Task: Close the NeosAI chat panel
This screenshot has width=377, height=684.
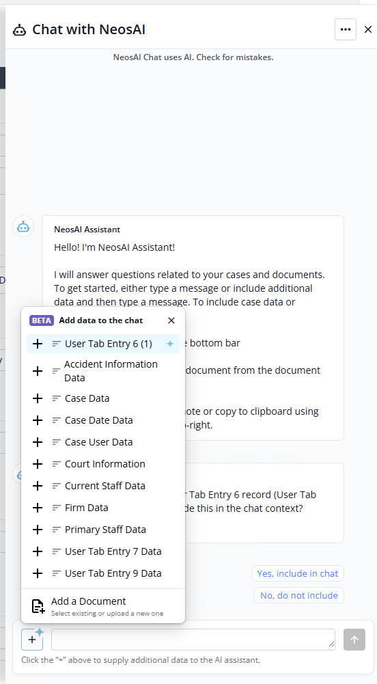Action: point(368,29)
